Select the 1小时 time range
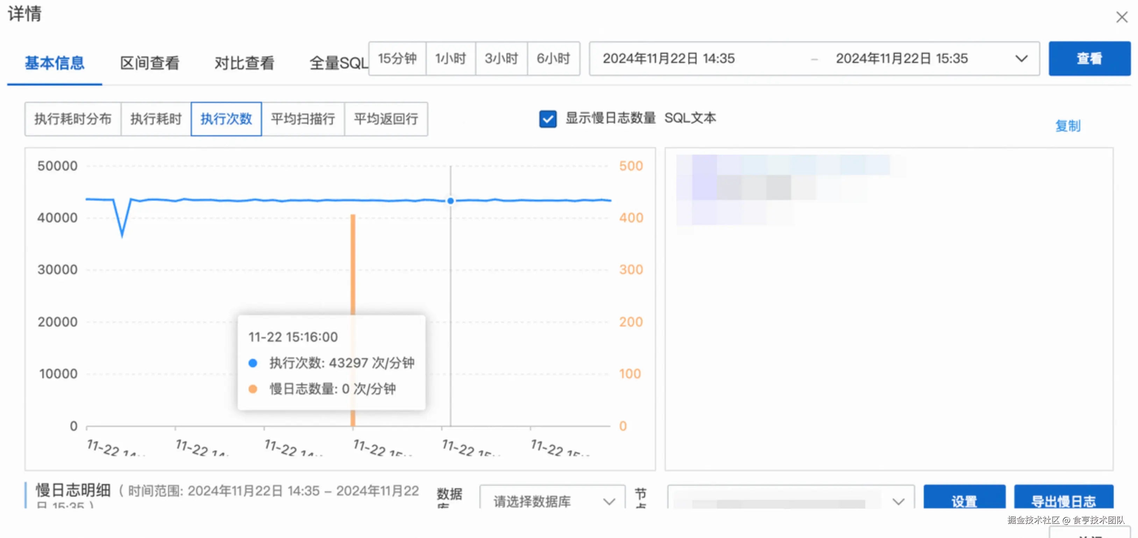Viewport: 1138px width, 538px height. [x=450, y=59]
